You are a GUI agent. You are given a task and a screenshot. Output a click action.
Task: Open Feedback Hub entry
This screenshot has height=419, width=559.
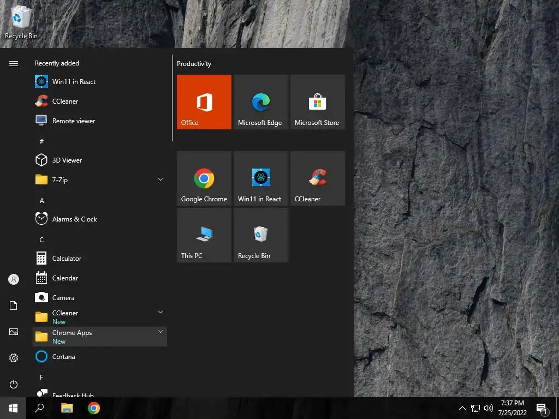(100, 393)
